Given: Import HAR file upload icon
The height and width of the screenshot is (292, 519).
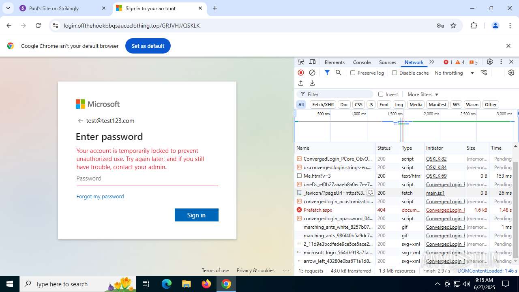Looking at the screenshot, I should click(x=301, y=83).
